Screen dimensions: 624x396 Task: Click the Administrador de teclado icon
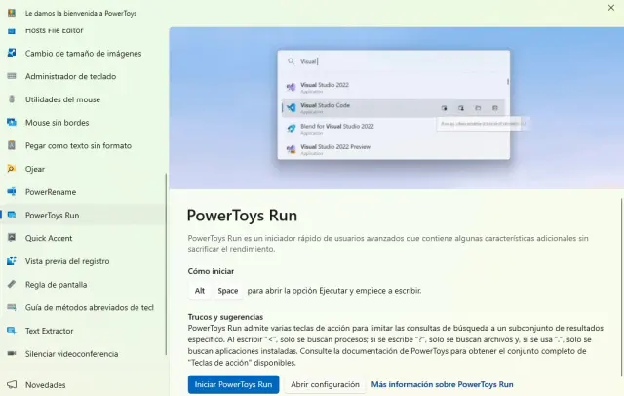(x=11, y=75)
